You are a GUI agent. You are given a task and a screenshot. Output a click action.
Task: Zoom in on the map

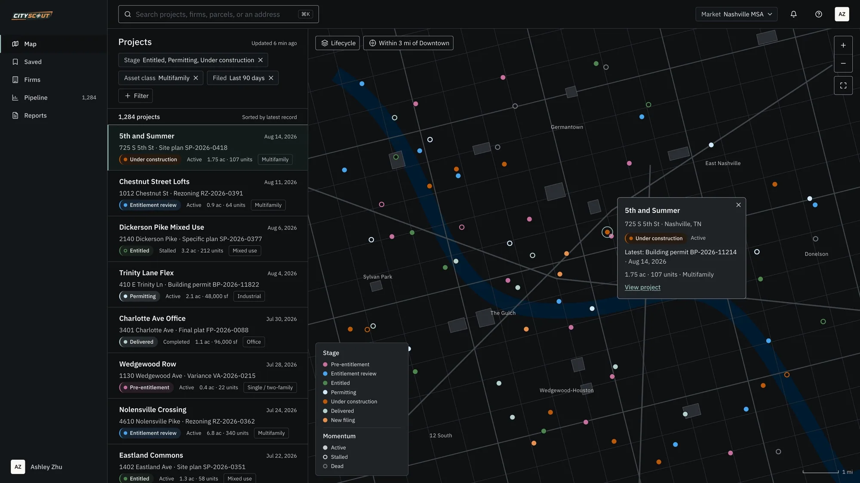(x=843, y=45)
